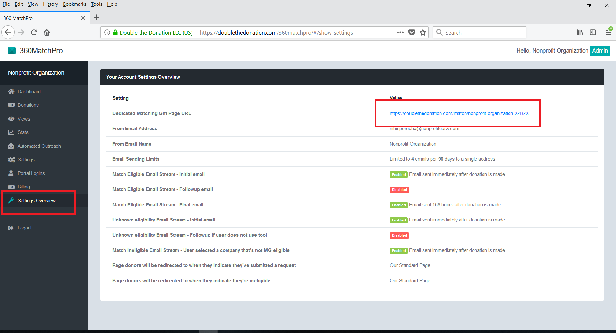Click the address bar URL

click(276, 33)
